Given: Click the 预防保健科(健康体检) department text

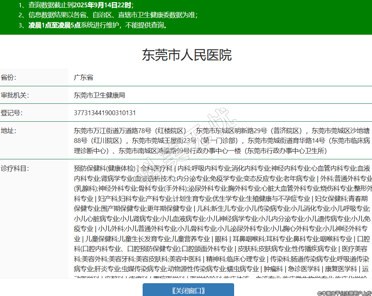Looking at the screenshot, I should 105,168.
